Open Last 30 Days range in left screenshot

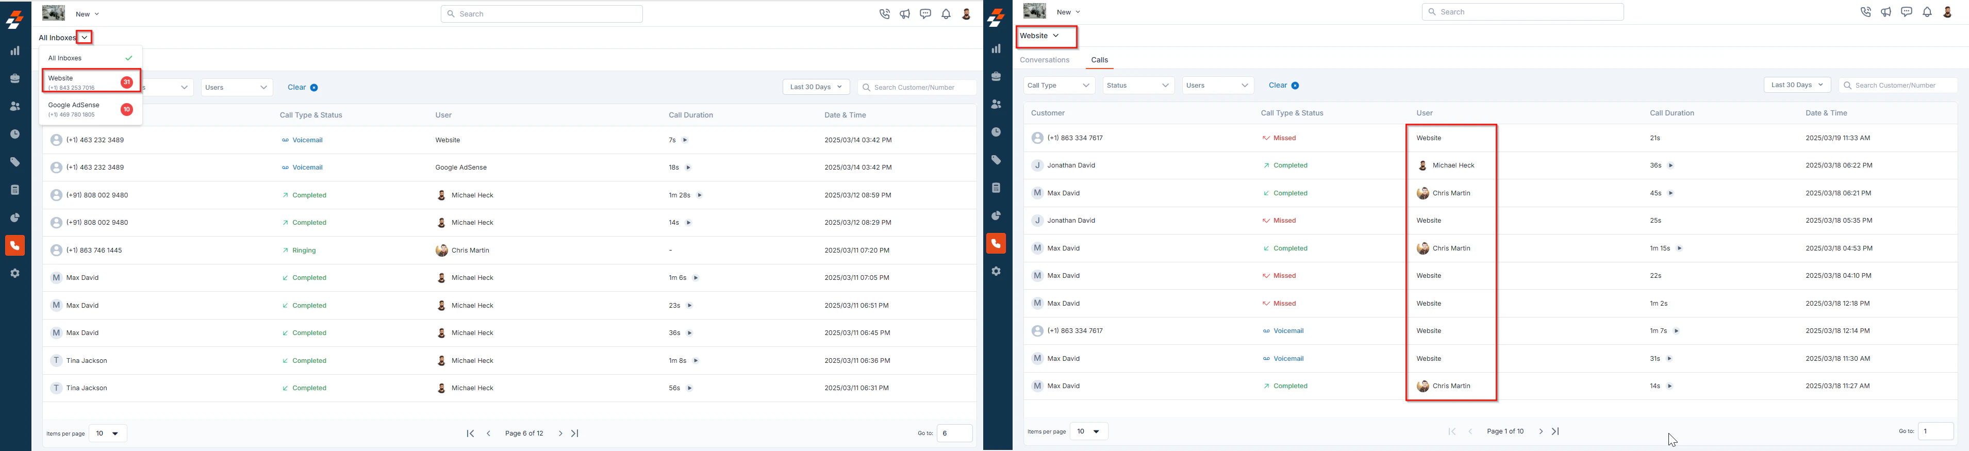pyautogui.click(x=816, y=87)
